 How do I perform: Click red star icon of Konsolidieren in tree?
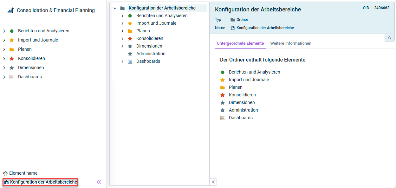130,39
